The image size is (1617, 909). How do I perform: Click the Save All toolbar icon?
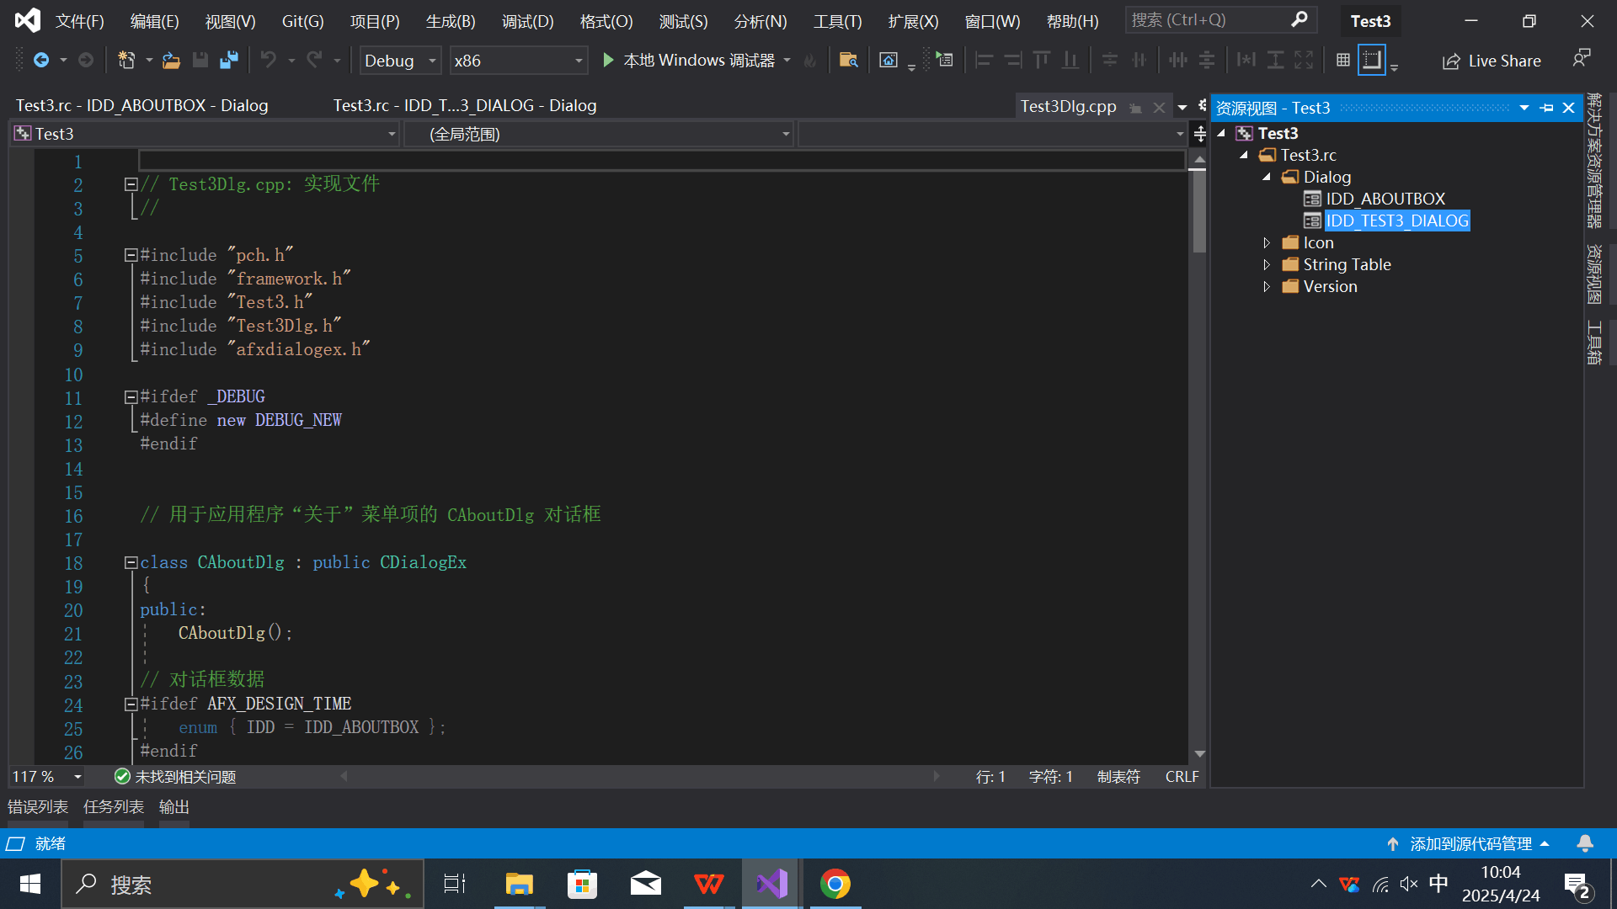click(x=228, y=60)
